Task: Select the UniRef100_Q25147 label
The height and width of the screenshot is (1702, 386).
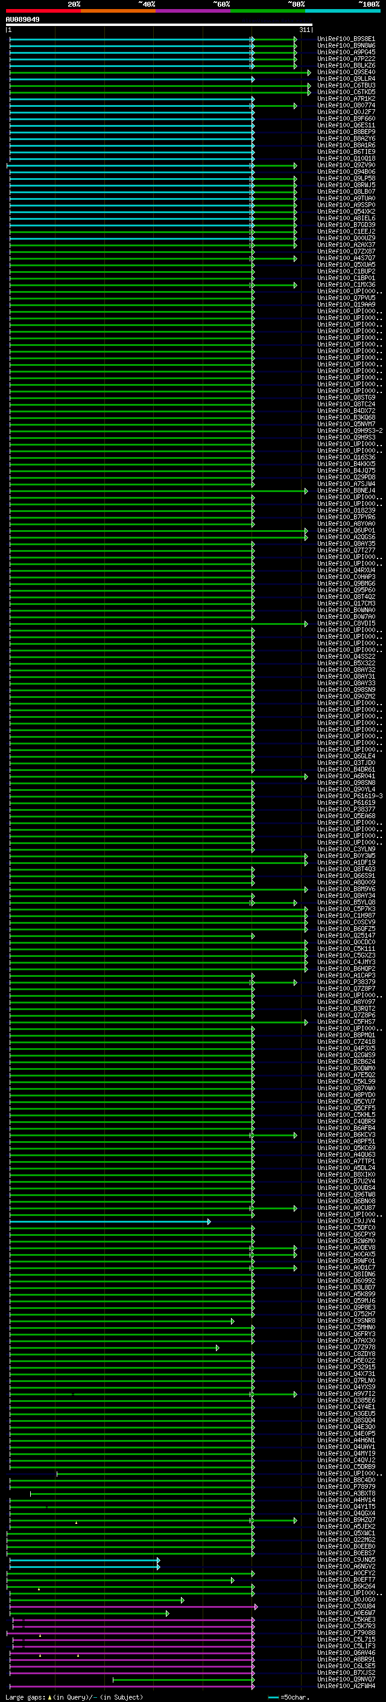Action: click(346, 936)
